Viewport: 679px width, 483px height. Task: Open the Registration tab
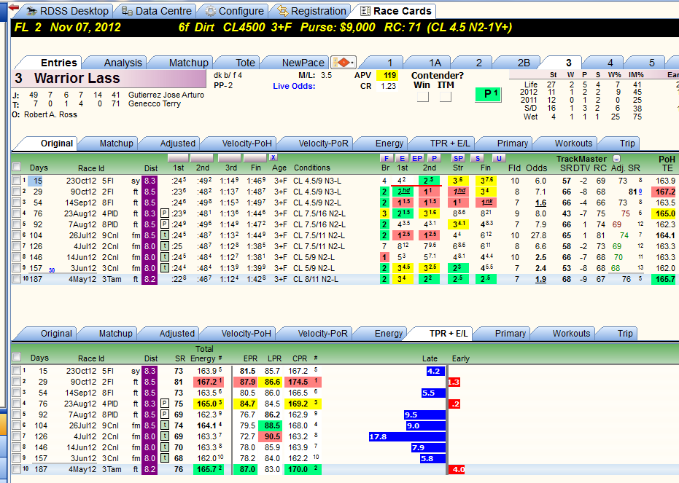[x=312, y=11]
